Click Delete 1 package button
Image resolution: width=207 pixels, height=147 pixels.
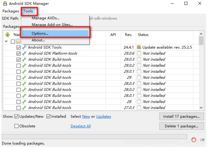182,126
